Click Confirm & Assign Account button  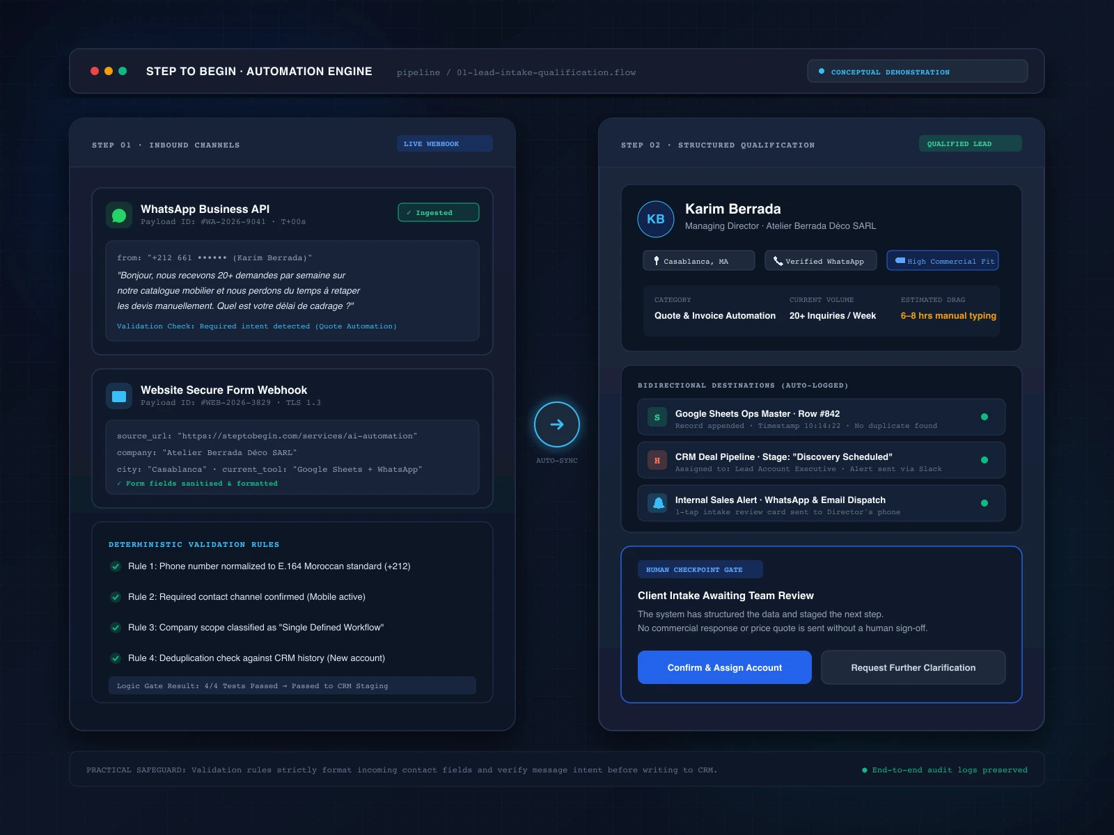click(x=725, y=667)
